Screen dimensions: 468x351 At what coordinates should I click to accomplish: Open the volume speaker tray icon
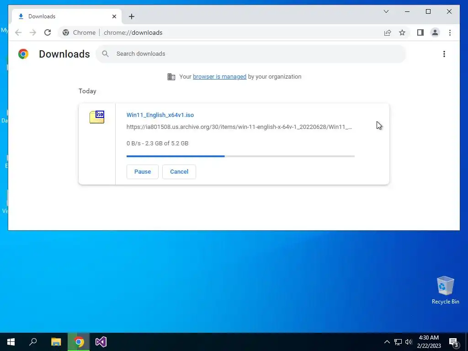coord(409,342)
